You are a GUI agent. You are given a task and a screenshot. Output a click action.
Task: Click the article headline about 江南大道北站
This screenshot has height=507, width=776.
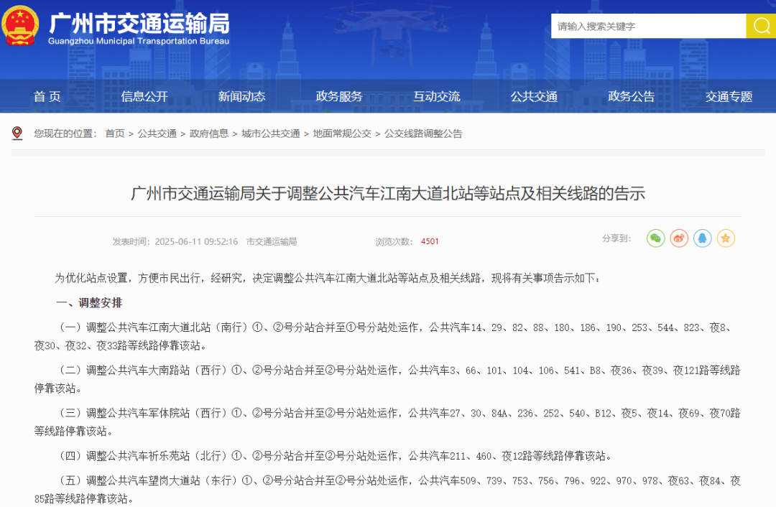(x=388, y=193)
